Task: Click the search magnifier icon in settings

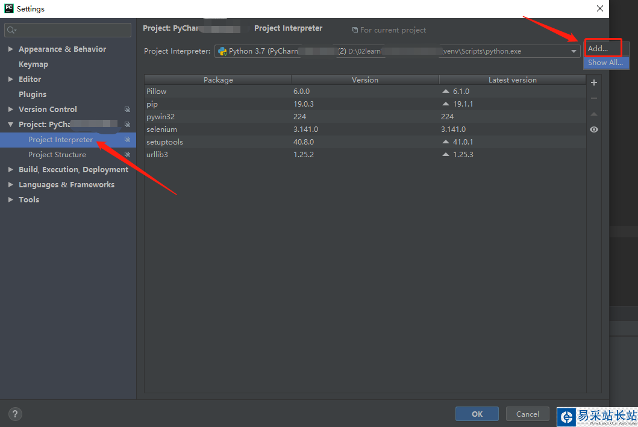Action: [x=11, y=30]
